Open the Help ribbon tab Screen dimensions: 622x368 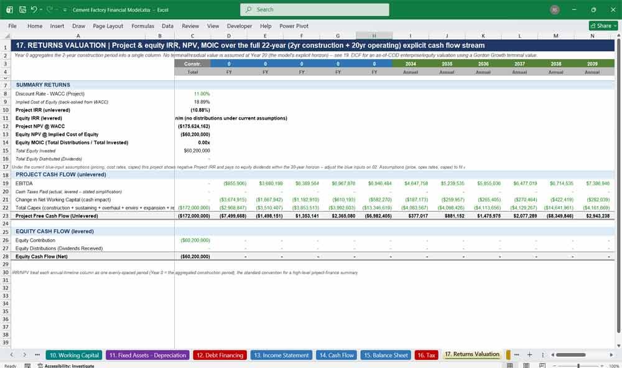266,26
